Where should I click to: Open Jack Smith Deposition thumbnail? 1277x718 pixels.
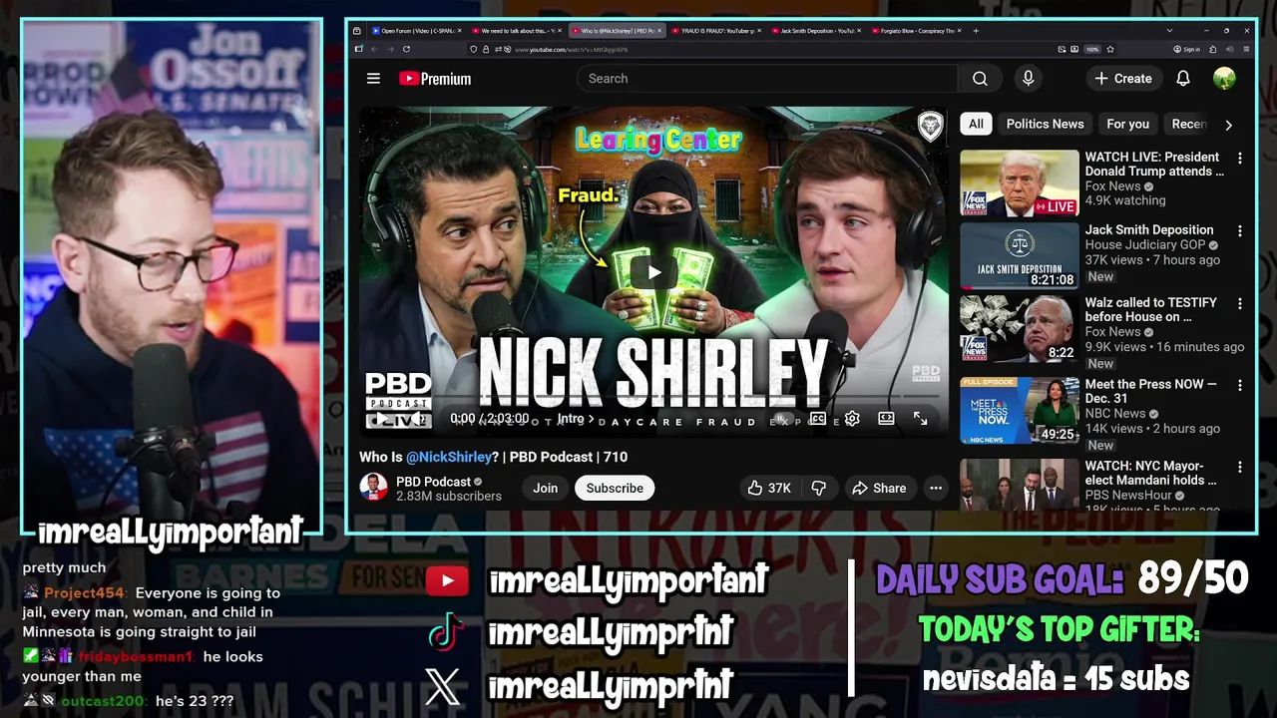pyautogui.click(x=1020, y=256)
